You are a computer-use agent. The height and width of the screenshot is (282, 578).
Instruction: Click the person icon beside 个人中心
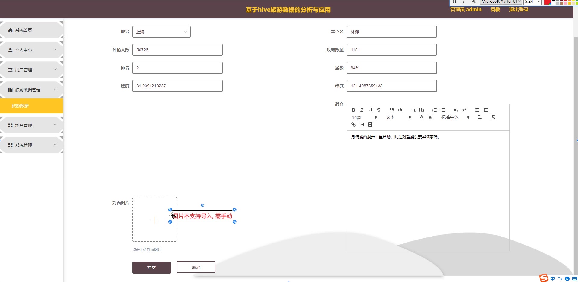pos(11,50)
